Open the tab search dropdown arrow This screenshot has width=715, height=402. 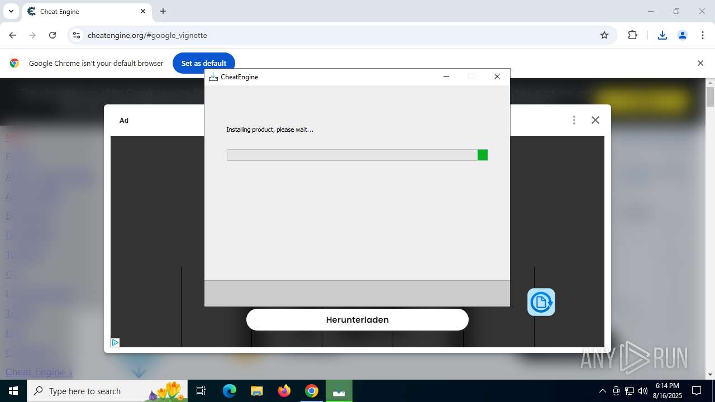point(11,11)
